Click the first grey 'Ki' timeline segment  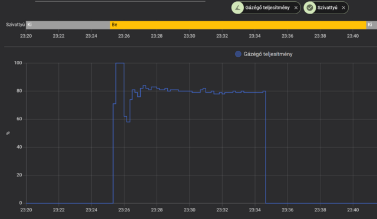[x=68, y=25]
